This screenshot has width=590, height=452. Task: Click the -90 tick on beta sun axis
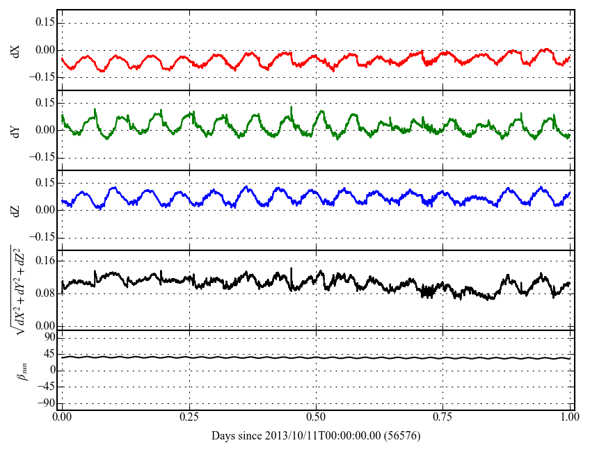45,403
